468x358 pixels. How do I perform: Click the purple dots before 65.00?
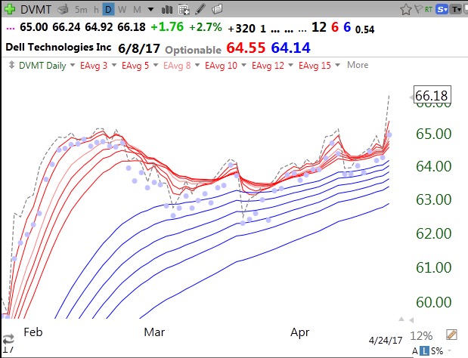point(11,28)
